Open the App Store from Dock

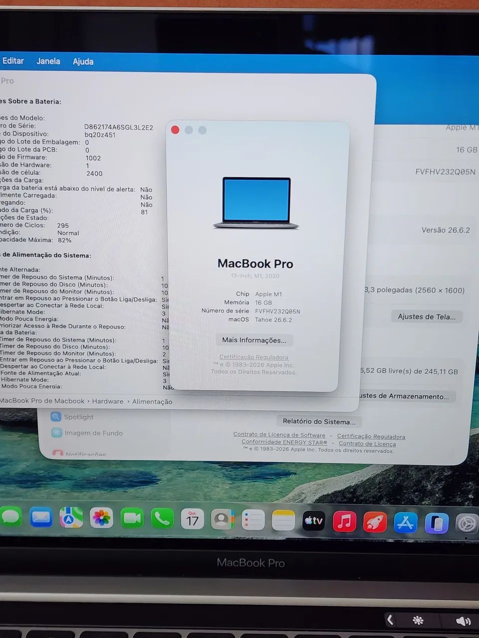(x=405, y=523)
